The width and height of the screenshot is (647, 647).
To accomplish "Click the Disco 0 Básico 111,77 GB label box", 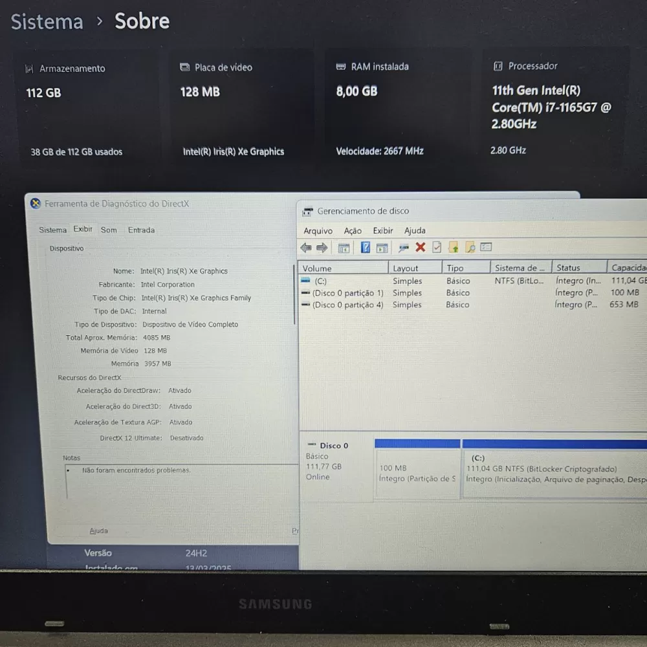I will 336,466.
